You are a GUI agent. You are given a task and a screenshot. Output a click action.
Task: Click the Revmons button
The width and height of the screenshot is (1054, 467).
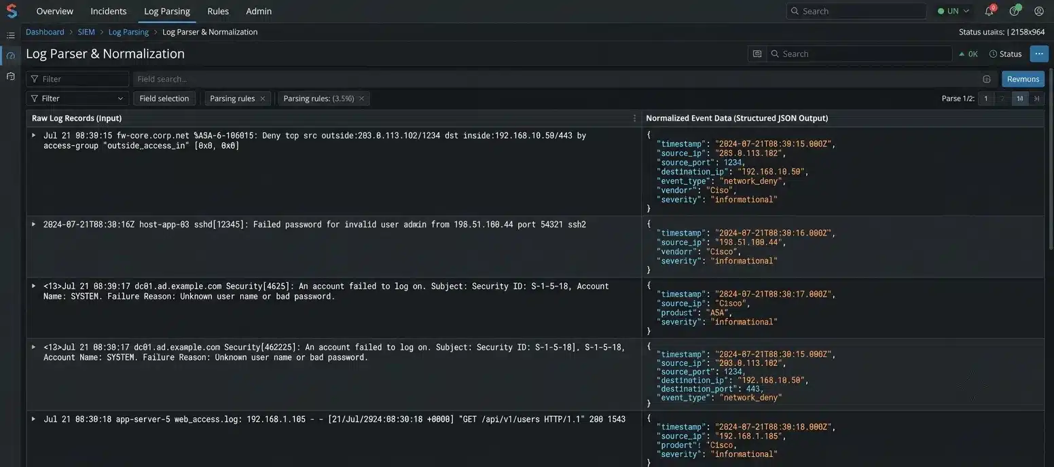click(1023, 79)
